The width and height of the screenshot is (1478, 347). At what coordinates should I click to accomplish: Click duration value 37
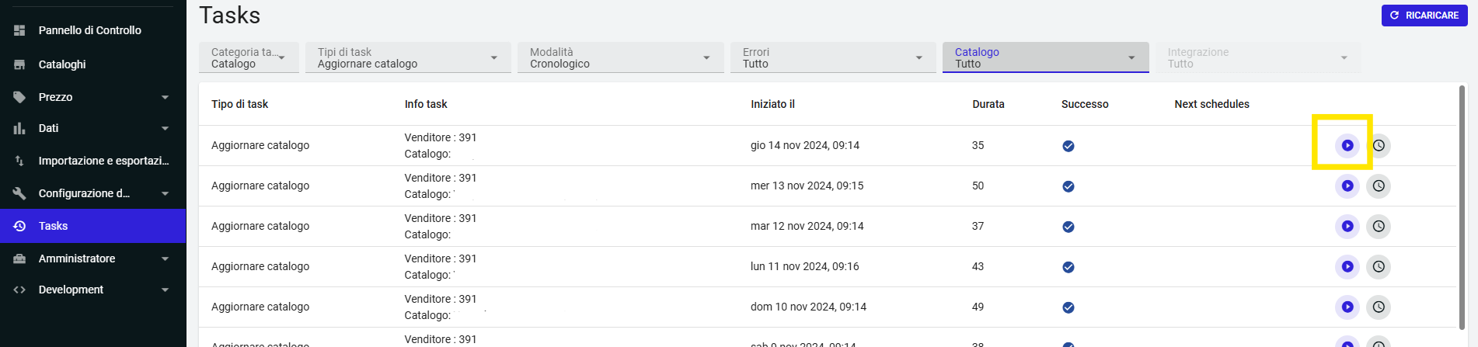(978, 226)
